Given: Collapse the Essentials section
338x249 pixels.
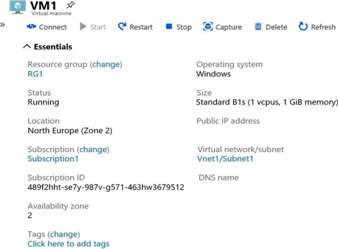Looking at the screenshot, I should click(x=27, y=47).
